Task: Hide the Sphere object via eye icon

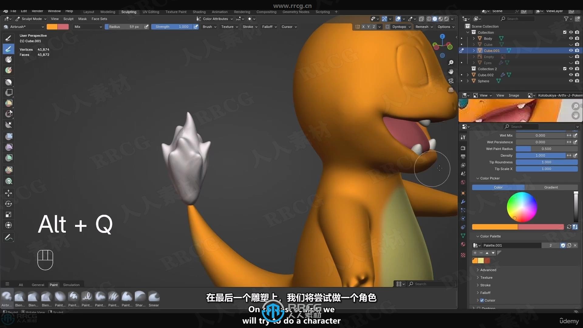Action: click(x=571, y=81)
